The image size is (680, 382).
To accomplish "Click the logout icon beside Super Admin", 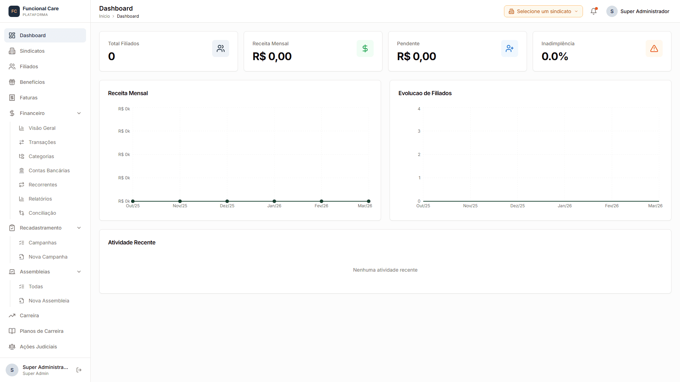I will [x=79, y=370].
